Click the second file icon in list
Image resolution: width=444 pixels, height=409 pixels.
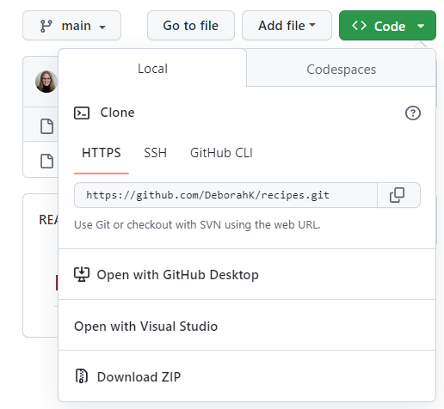pos(46,161)
